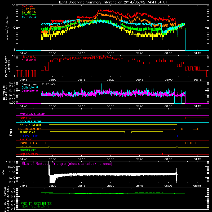Click the Mon. Rate LIVETIME axis label
212x212 pixels.
(7, 199)
